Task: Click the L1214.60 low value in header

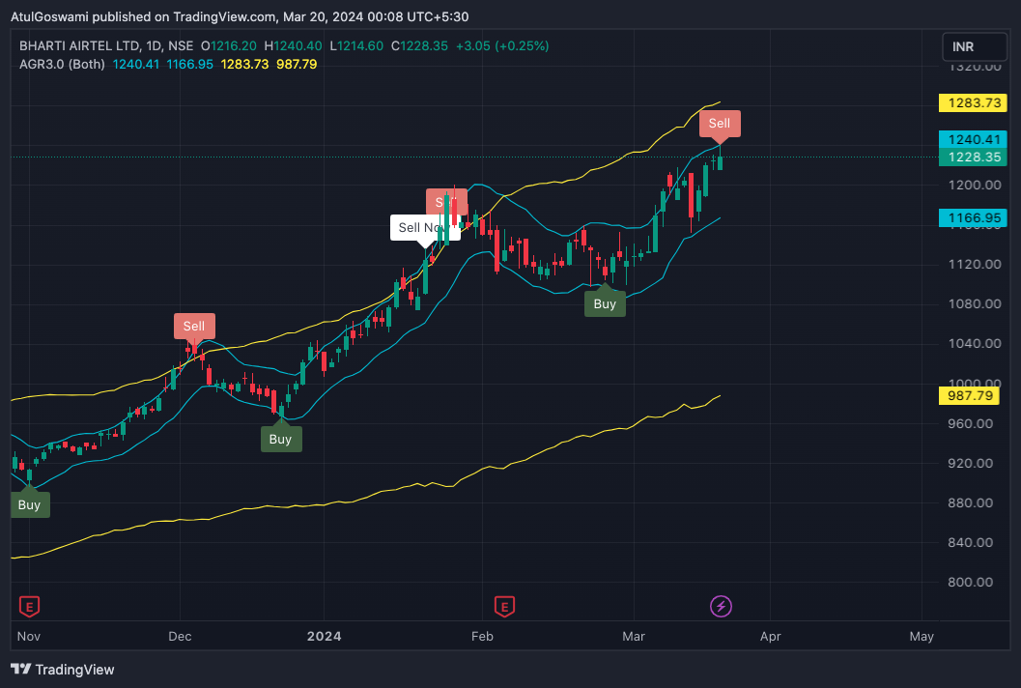Action: coord(356,45)
